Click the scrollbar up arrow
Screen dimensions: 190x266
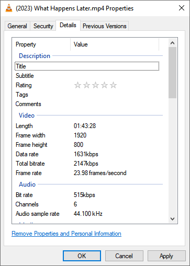(172, 43)
